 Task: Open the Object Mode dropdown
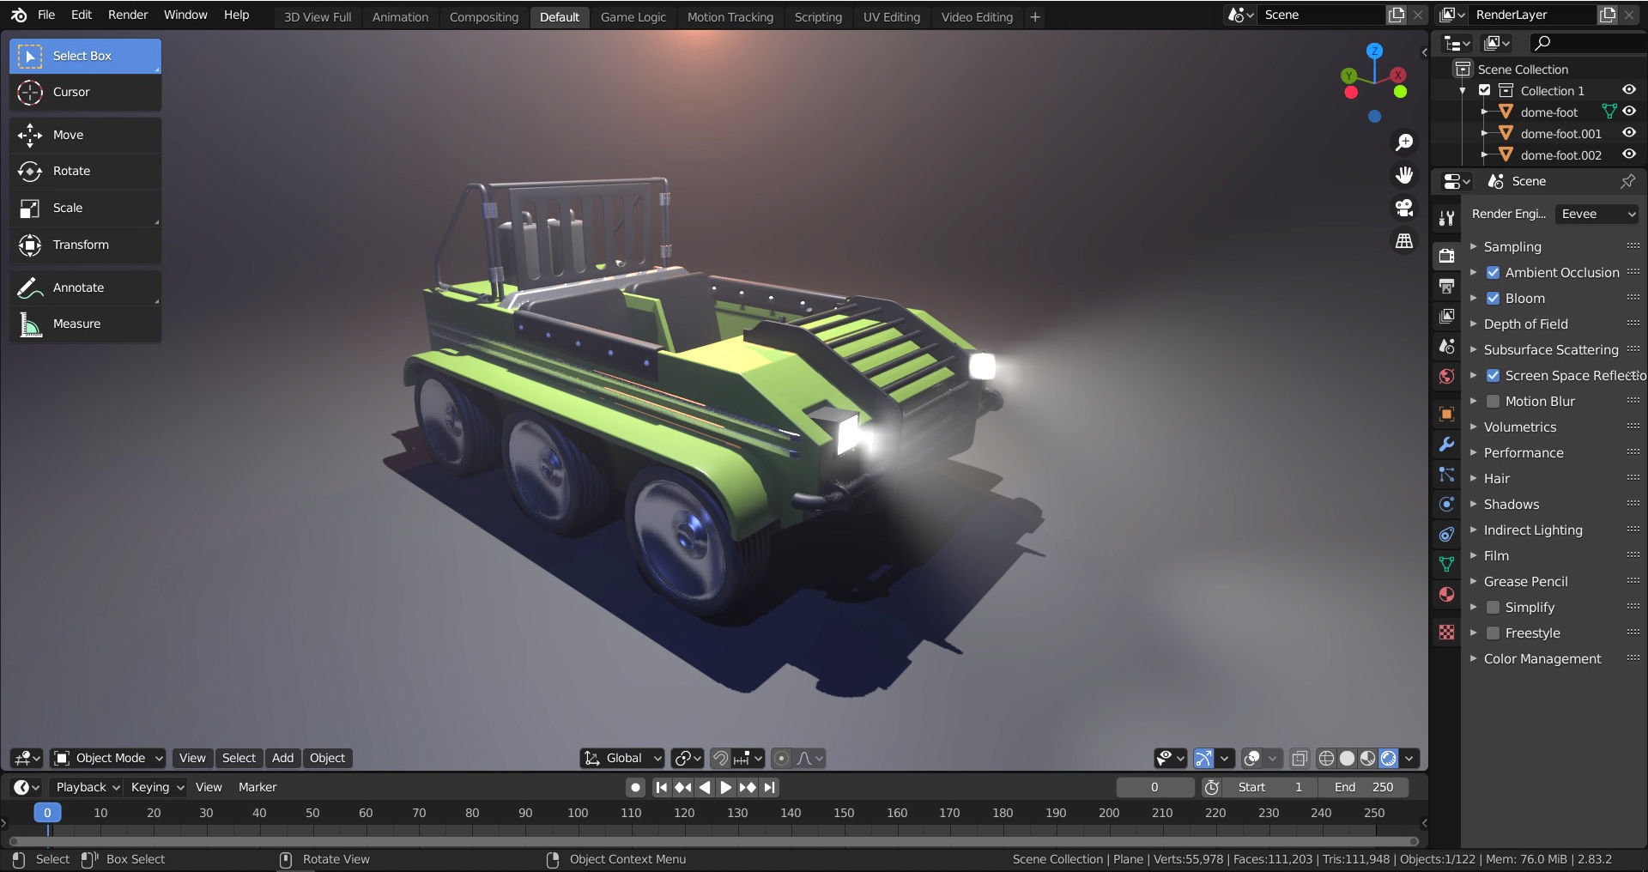click(107, 758)
